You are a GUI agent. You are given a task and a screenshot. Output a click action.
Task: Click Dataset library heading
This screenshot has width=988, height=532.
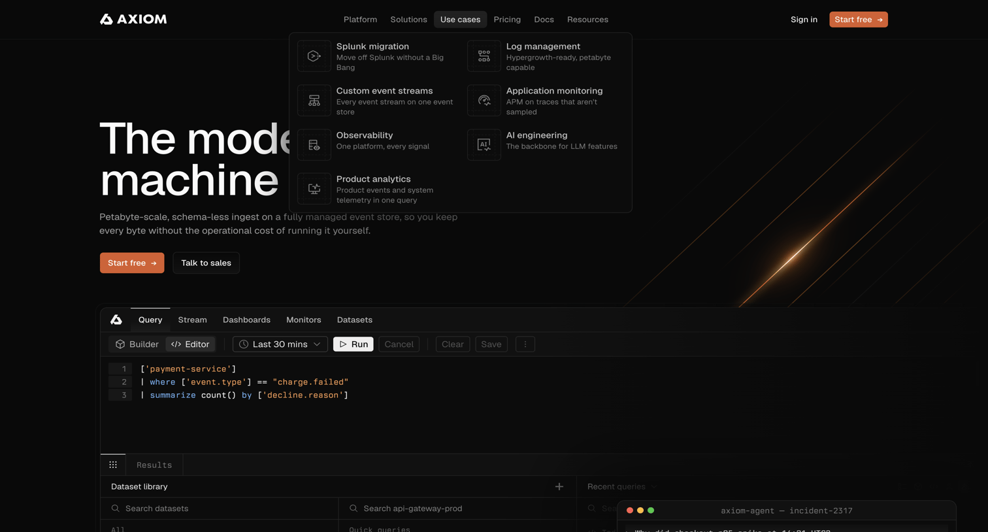click(139, 486)
